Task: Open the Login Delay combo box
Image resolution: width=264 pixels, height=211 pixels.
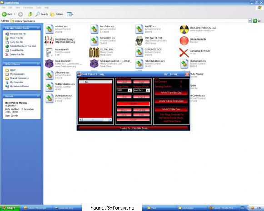Action: [x=130, y=90]
